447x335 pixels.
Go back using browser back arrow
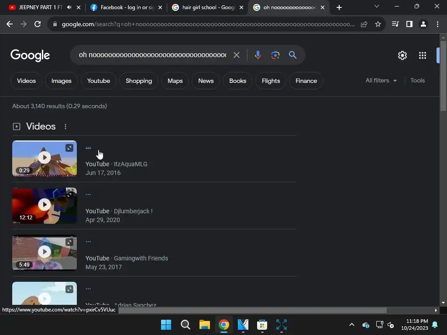[10, 24]
